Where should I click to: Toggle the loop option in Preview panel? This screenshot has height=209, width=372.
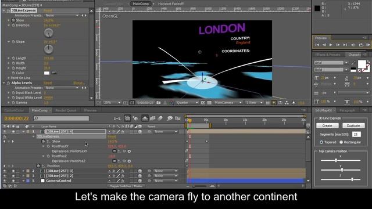coord(361,45)
